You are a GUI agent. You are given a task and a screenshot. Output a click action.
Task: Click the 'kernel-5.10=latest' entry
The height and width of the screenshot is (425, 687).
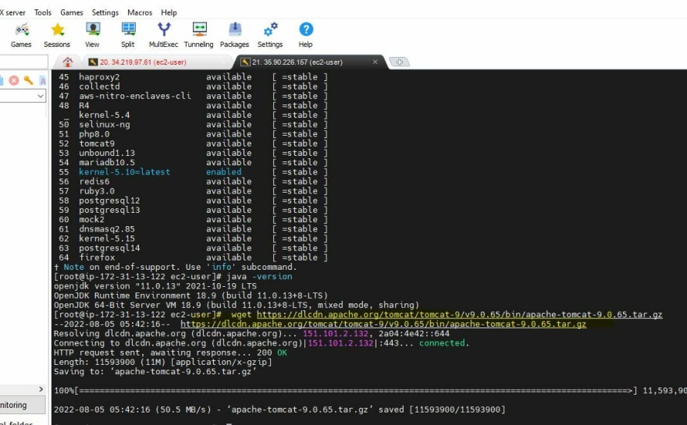click(124, 172)
